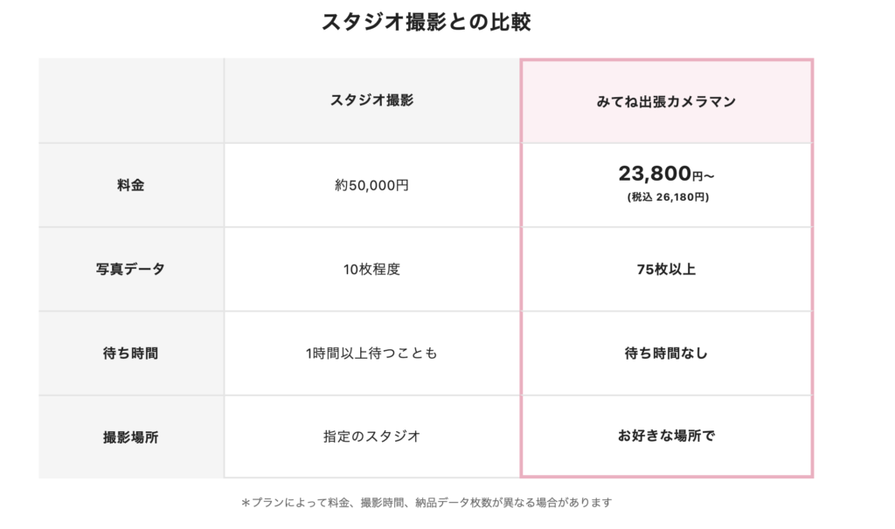Click the 写真データ row label
The image size is (895, 529).
point(131,269)
